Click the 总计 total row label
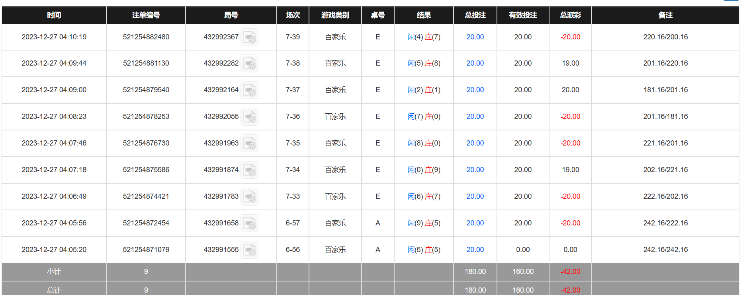This screenshot has height=295, width=745. click(x=54, y=290)
